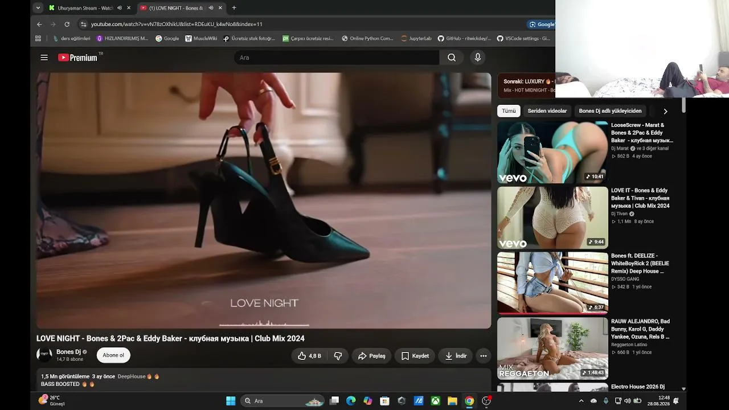The image size is (729, 410).
Task: View site information in the address bar
Action: point(83,24)
